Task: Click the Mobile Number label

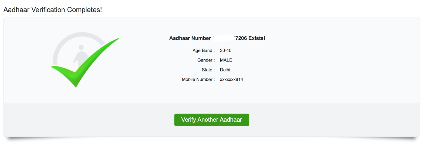Action: click(198, 80)
